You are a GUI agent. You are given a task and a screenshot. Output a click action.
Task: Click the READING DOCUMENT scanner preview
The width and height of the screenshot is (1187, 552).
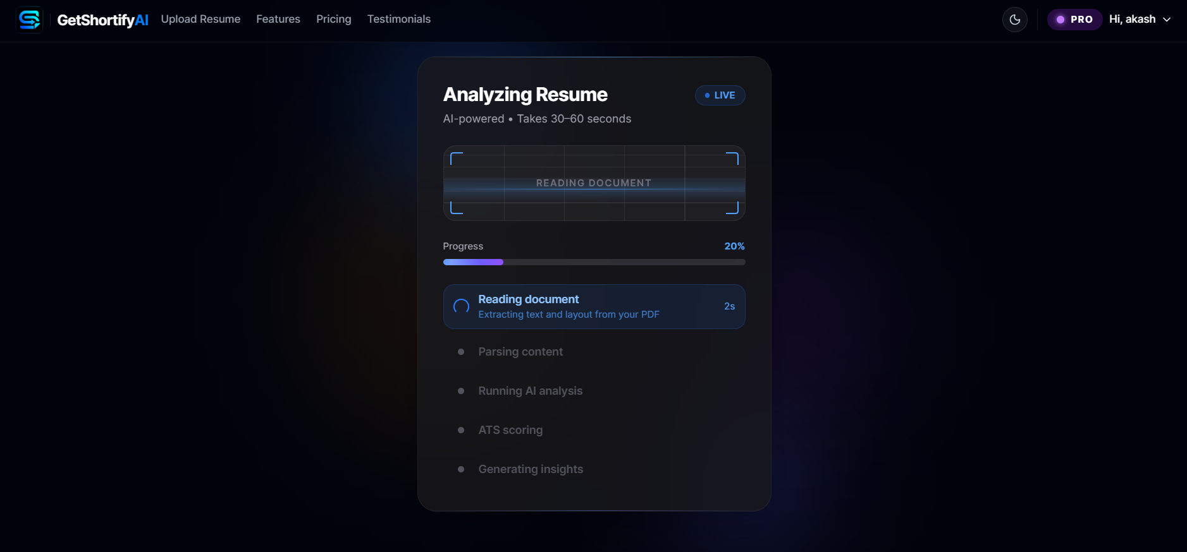click(x=594, y=183)
